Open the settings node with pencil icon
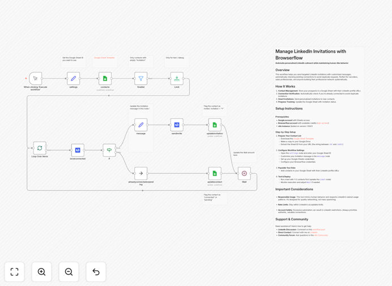Viewport: 392px width, 286px height. click(x=74, y=79)
